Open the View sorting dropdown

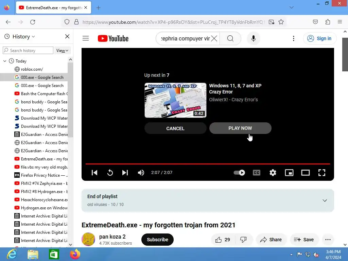62,50
